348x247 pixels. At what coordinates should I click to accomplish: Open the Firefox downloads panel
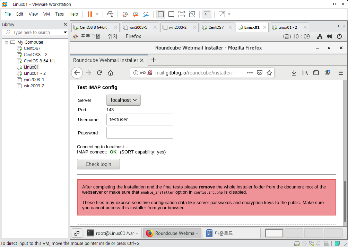pyautogui.click(x=294, y=73)
